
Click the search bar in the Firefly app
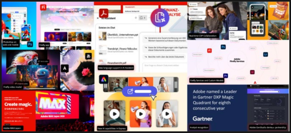[x=68, y=15]
